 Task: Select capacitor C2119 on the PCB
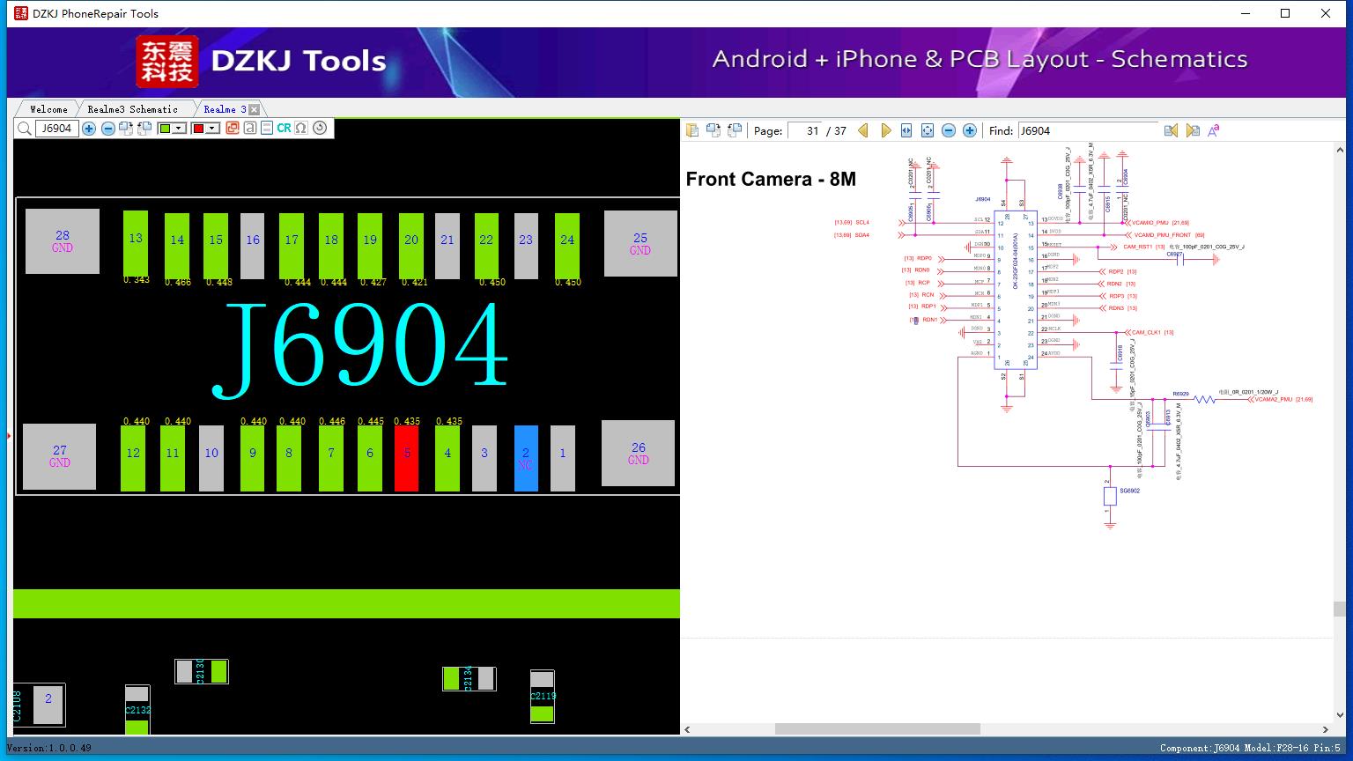(543, 697)
